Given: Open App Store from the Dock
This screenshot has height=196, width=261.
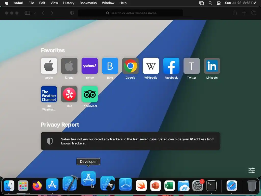Looking at the screenshot, I should [x=52, y=185].
